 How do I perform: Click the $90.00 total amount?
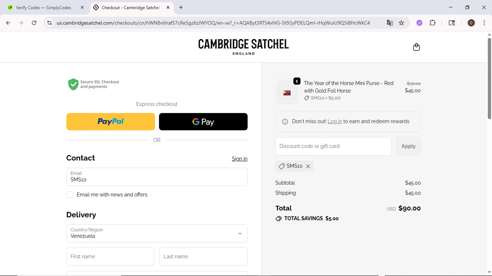(409, 209)
